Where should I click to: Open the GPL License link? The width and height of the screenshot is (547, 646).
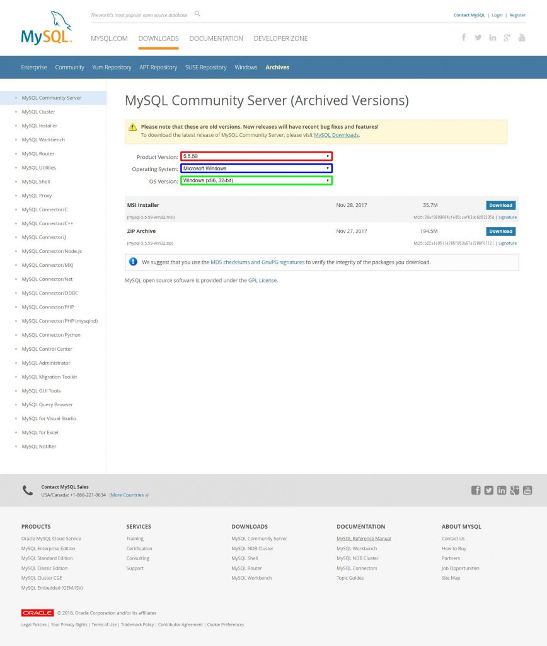[262, 280]
